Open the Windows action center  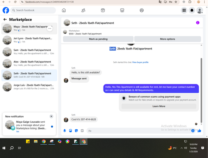(203, 148)
